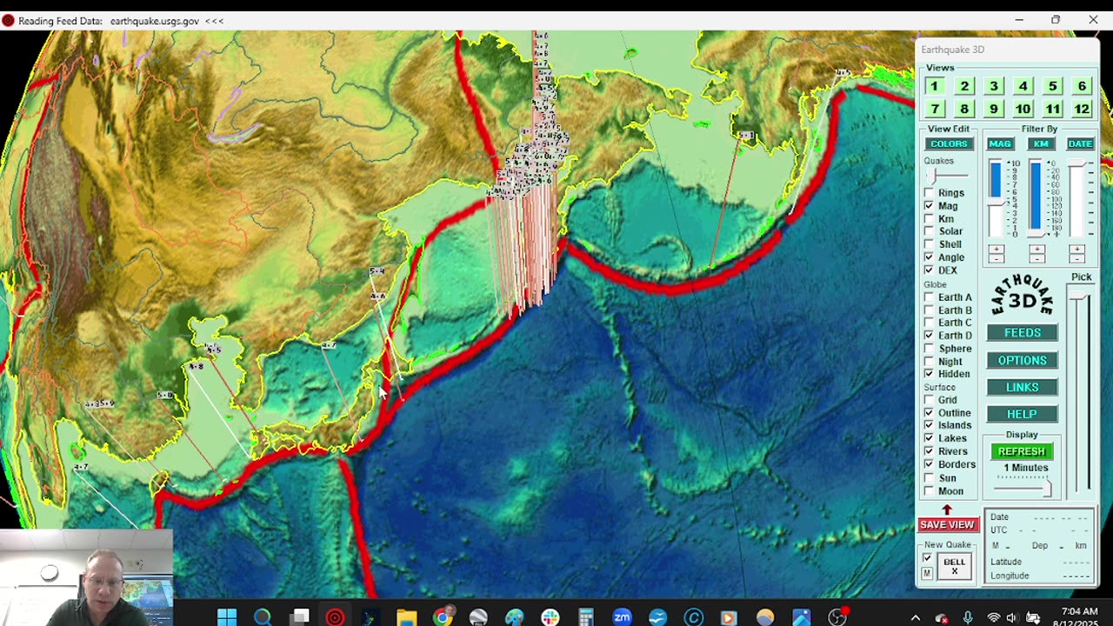The image size is (1113, 626).
Task: Disable the Borders surface option
Action: click(929, 464)
